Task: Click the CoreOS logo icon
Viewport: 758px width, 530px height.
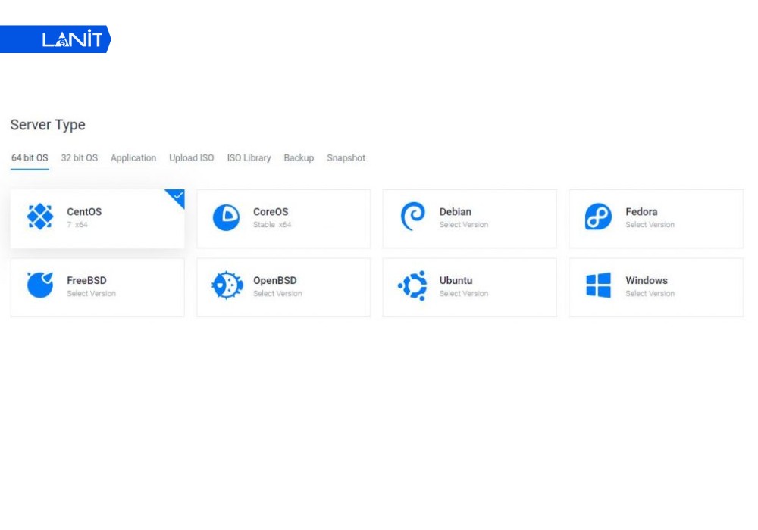Action: tap(226, 217)
